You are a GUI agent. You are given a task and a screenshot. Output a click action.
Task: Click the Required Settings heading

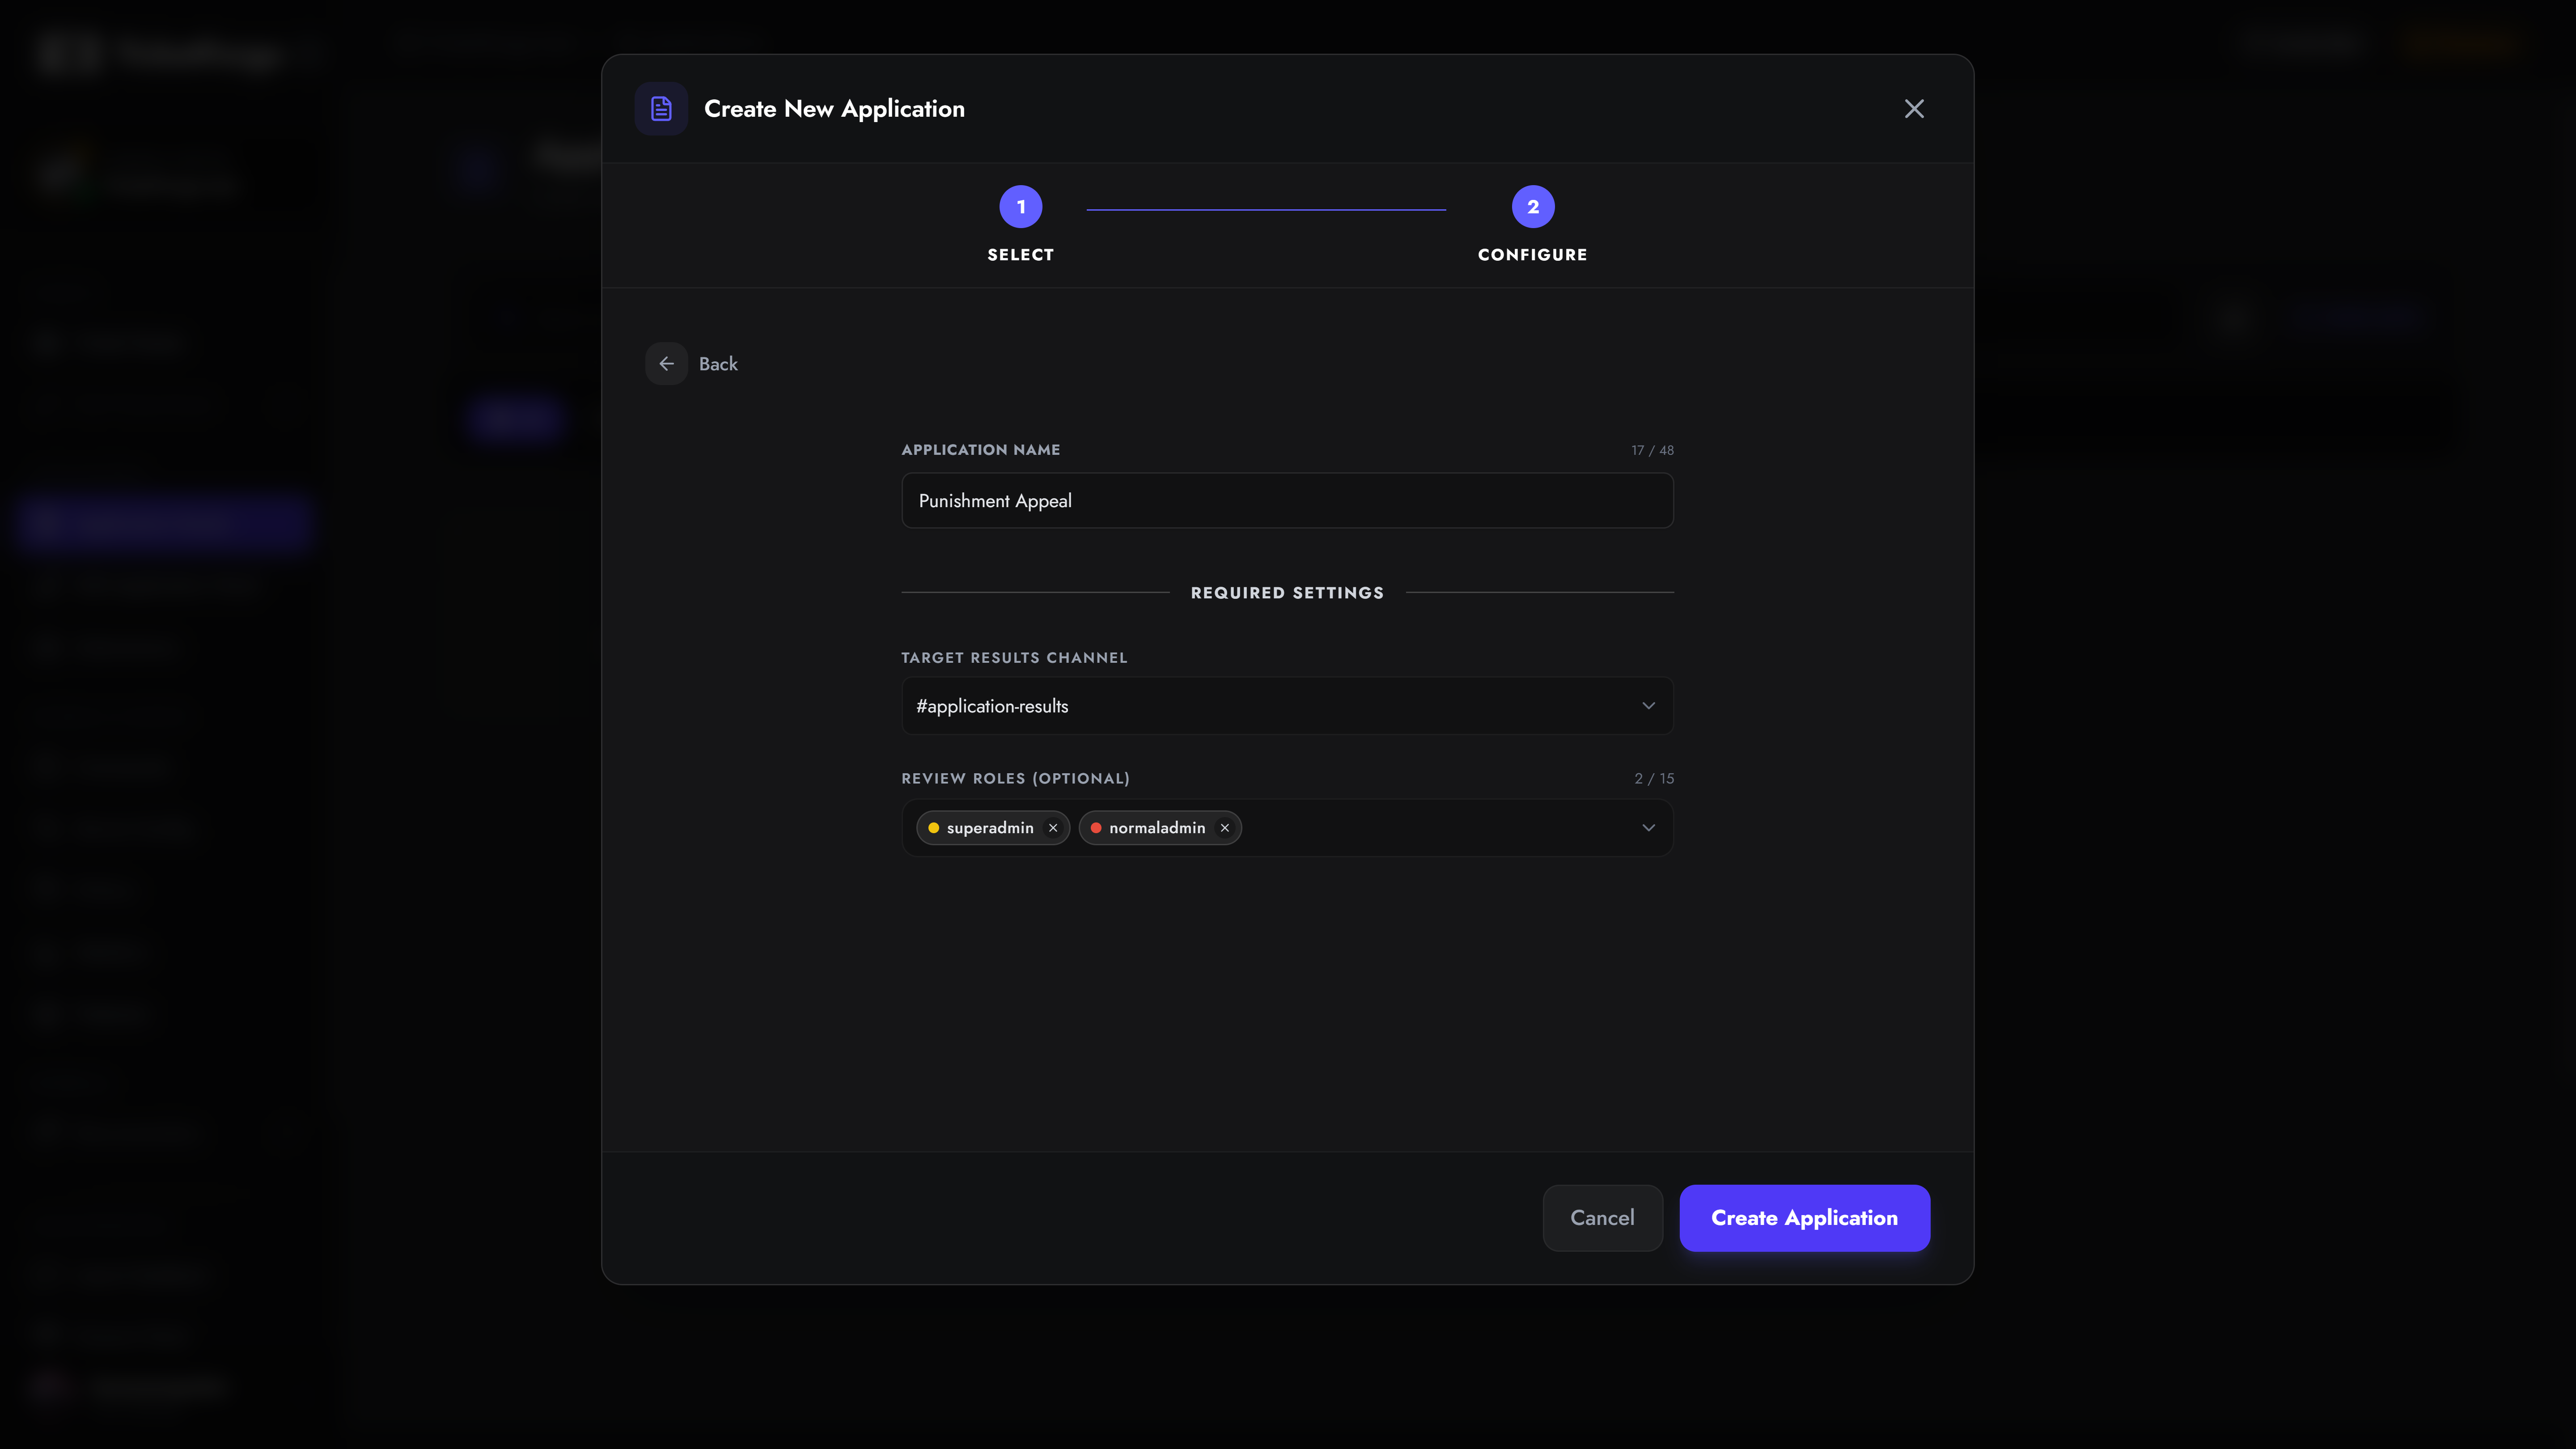(x=1287, y=593)
